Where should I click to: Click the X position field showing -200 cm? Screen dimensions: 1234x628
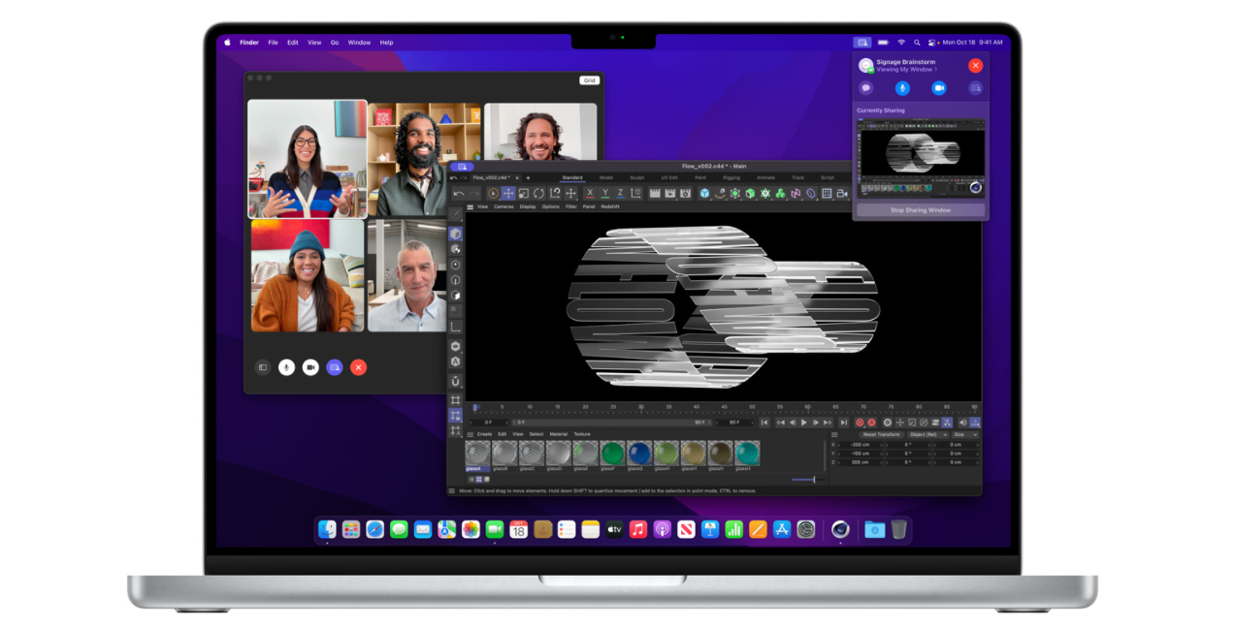coord(860,445)
